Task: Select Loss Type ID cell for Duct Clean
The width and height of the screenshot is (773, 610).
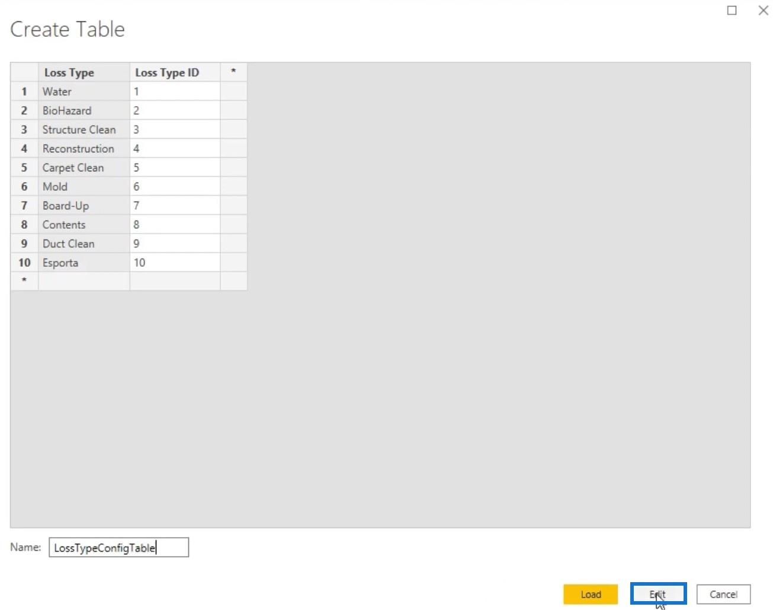Action: [175, 243]
